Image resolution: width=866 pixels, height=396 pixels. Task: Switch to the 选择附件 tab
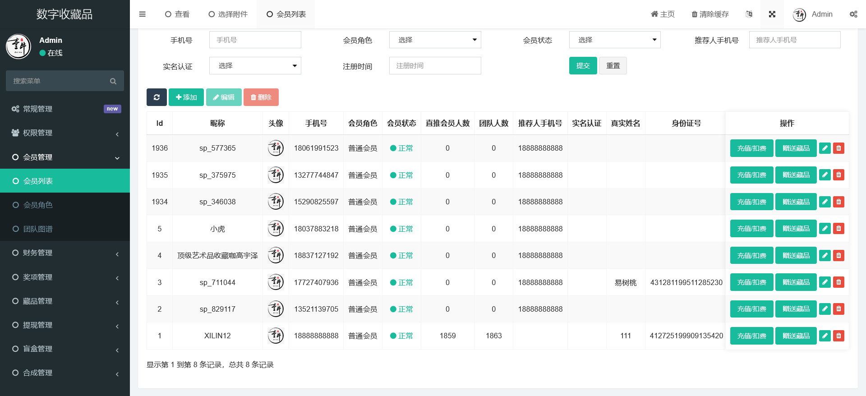tap(228, 14)
